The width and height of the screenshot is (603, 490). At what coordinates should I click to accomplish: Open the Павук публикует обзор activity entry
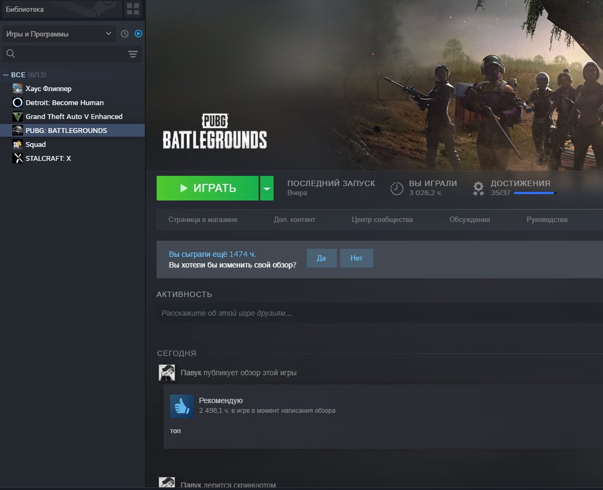pos(238,373)
